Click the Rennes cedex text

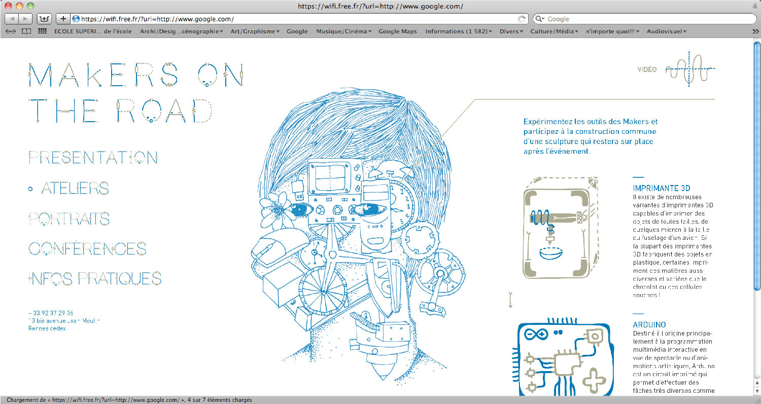47,328
